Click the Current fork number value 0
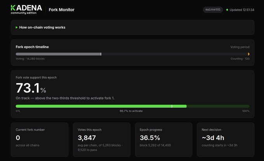264x161 pixels. click(x=18, y=138)
